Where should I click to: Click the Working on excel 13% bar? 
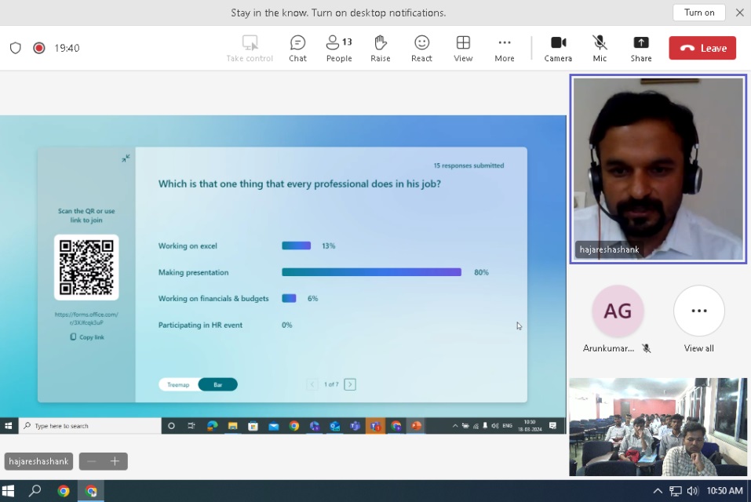click(x=296, y=246)
